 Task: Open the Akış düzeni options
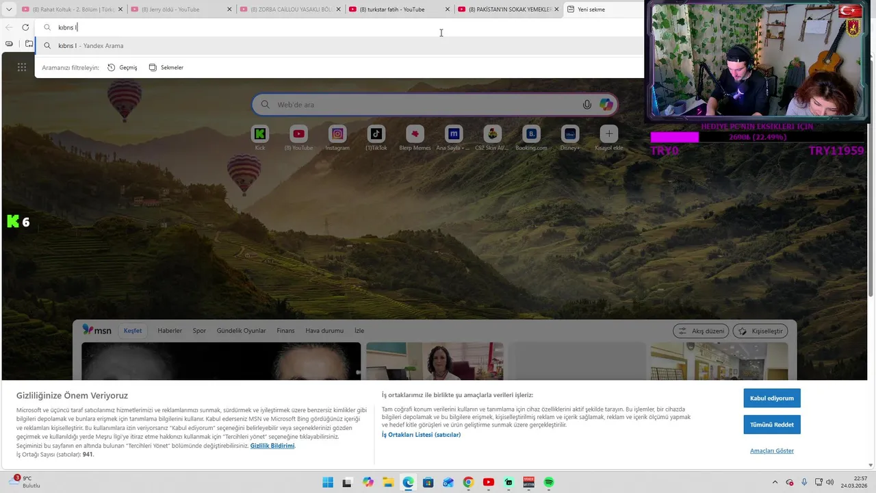tap(701, 331)
